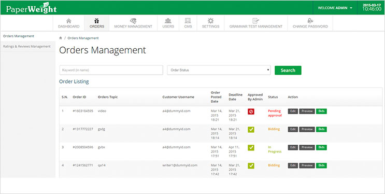Open the Dashboard tab label
This screenshot has height=194, width=385.
click(x=69, y=26)
